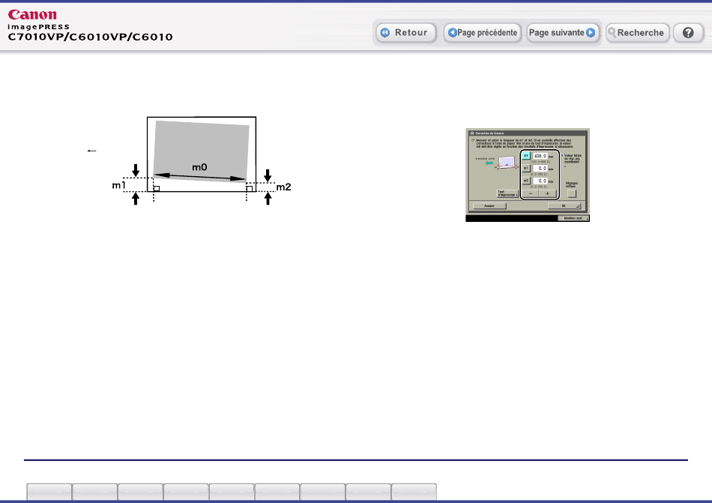Click the m2 label right of the skew diagram
The height and width of the screenshot is (503, 712).
(284, 187)
